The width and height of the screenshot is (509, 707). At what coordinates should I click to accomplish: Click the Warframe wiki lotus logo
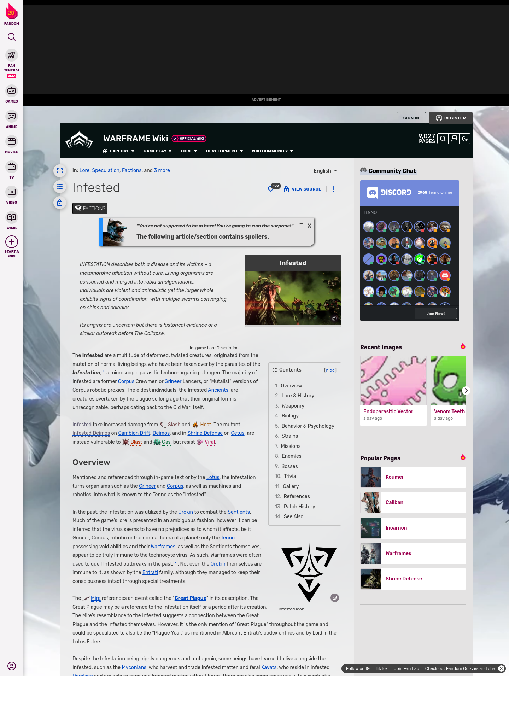click(79, 140)
